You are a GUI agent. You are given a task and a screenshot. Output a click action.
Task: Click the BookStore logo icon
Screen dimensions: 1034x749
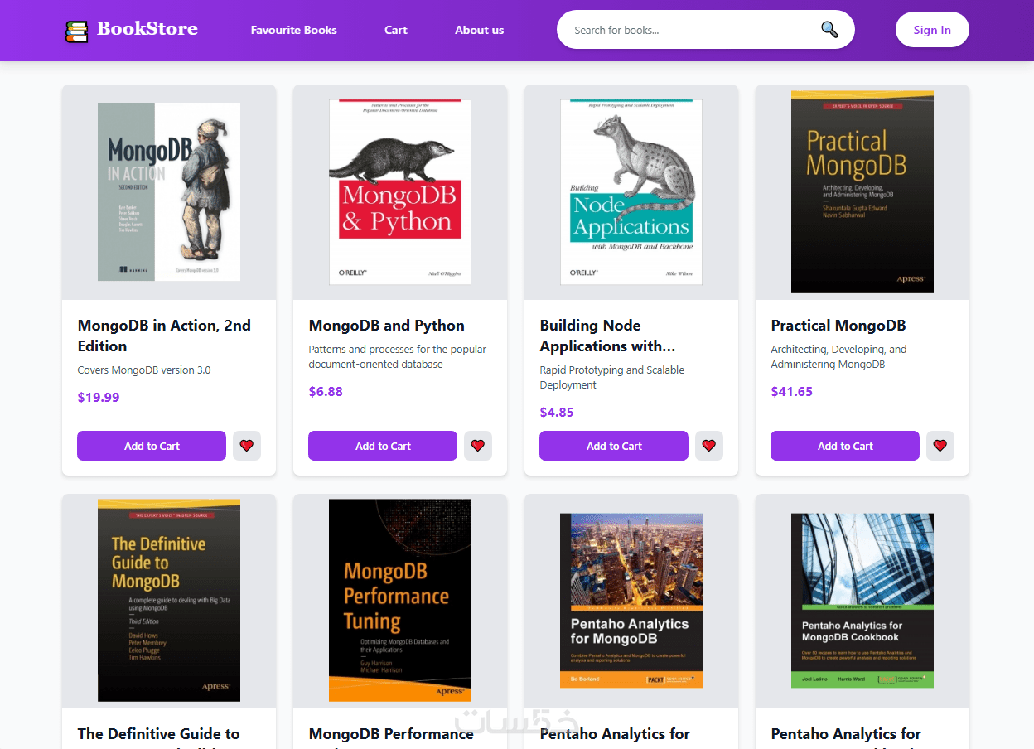click(x=76, y=31)
